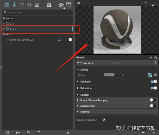Click the Generic quick settings slider icon
159x135 pixels.
151,58
